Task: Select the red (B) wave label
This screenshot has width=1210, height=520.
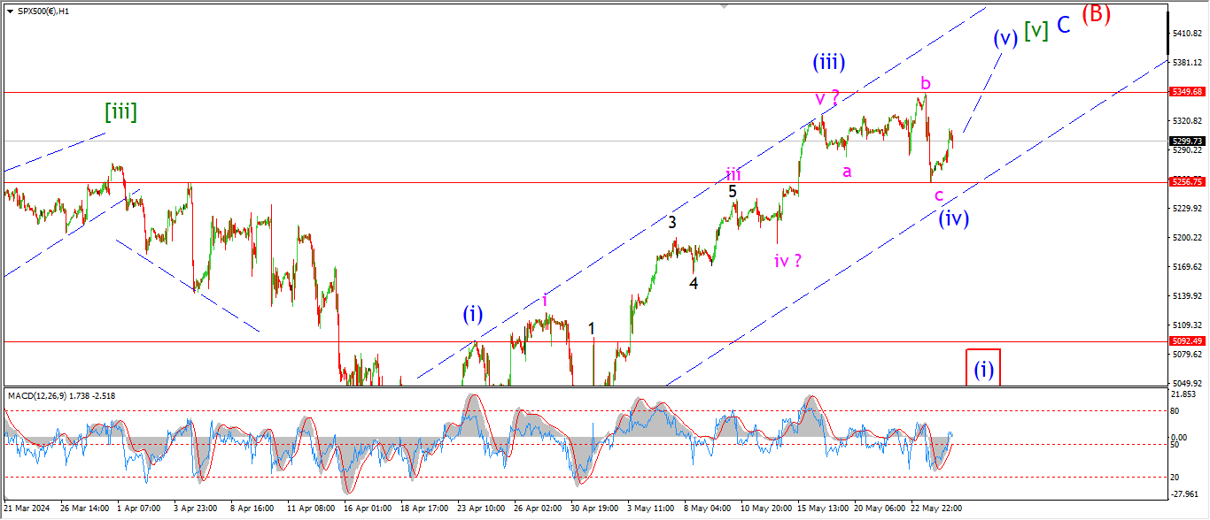Action: [1095, 14]
